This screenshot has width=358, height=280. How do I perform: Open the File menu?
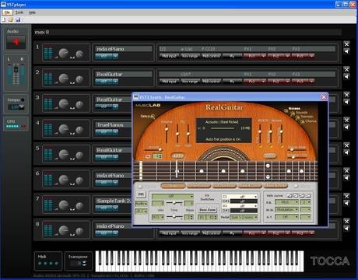7,12
